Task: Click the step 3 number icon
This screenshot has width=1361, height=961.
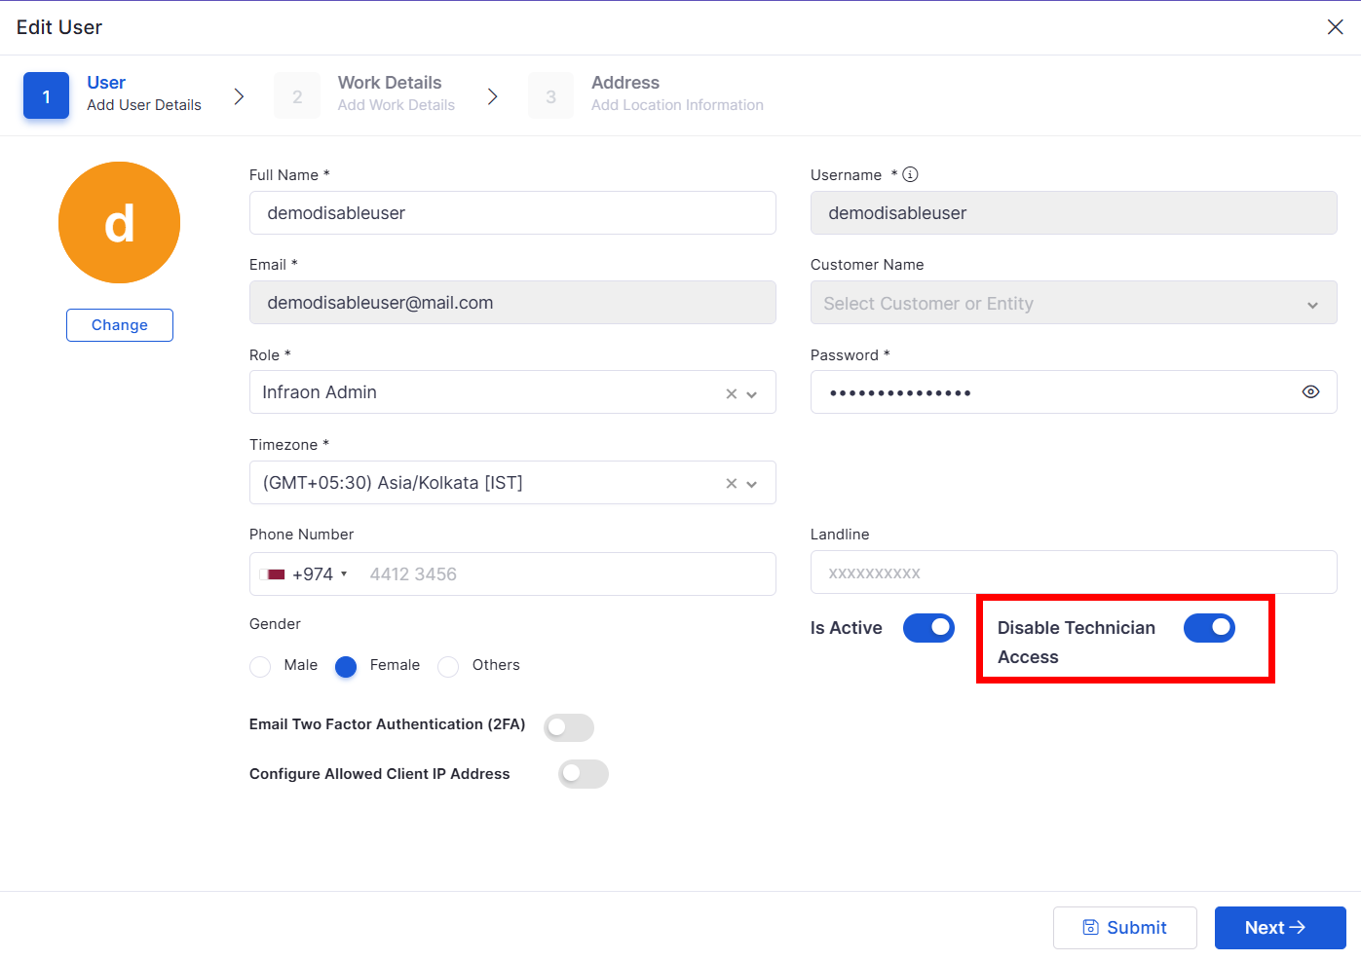Action: pos(551,95)
